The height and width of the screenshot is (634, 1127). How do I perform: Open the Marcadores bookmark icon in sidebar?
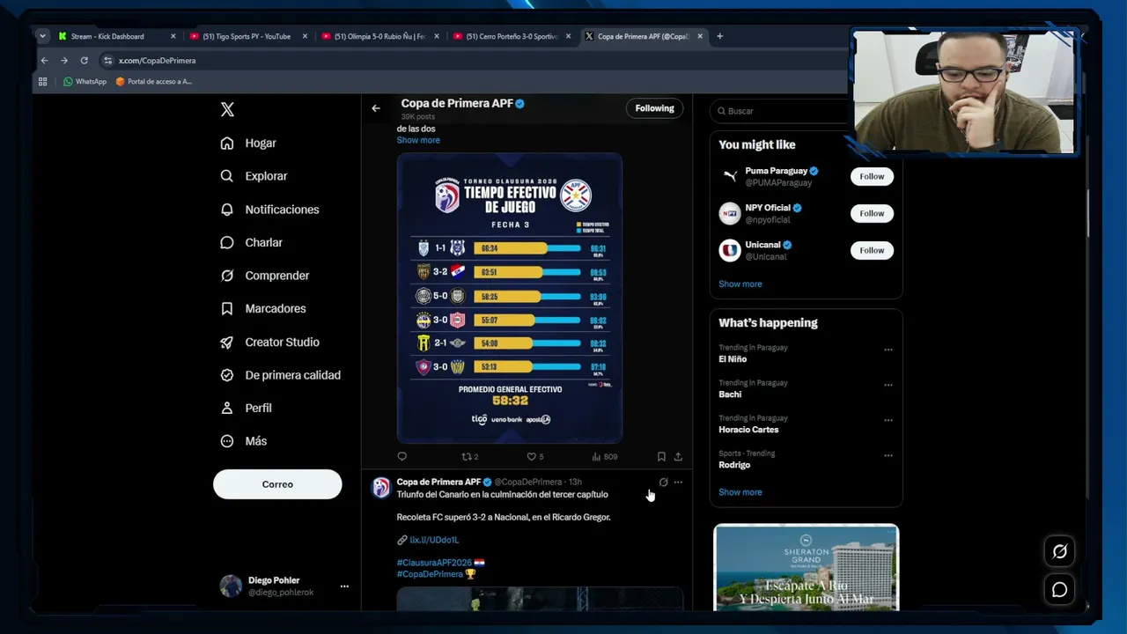click(227, 309)
